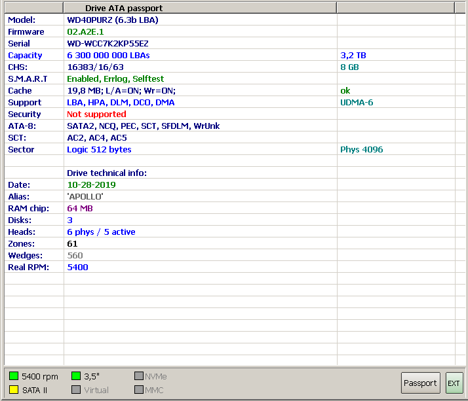Select firmware value 02.A2E.1
This screenshot has width=468, height=401.
85,31
